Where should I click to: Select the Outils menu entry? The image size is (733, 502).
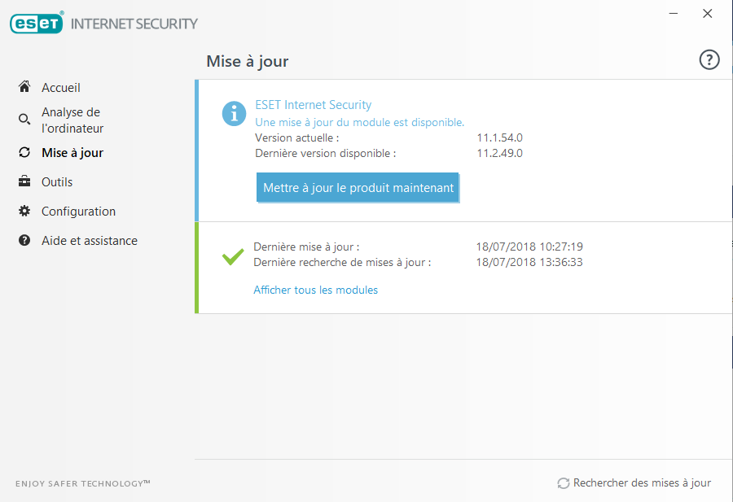(x=57, y=181)
